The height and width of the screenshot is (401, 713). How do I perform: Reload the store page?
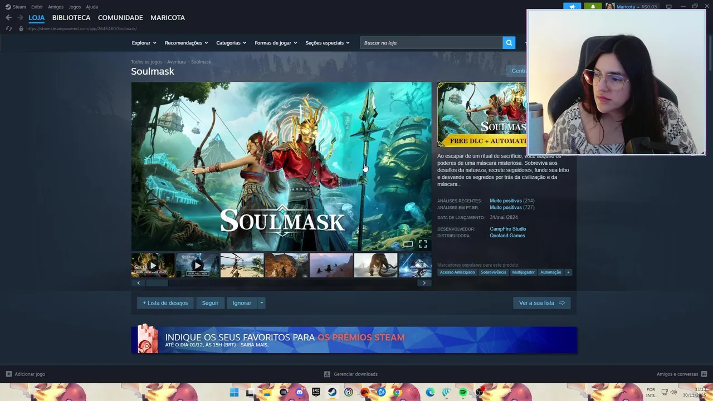pyautogui.click(x=8, y=28)
